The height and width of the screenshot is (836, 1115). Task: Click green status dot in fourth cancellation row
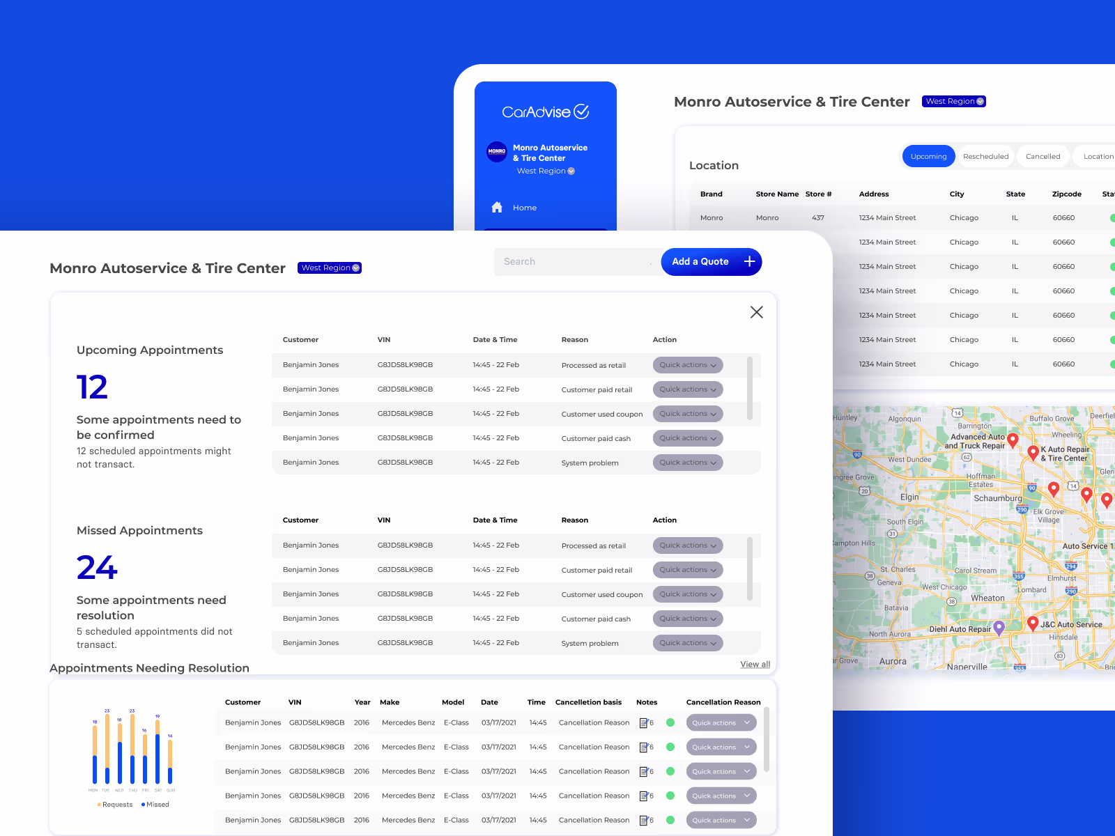tap(670, 796)
